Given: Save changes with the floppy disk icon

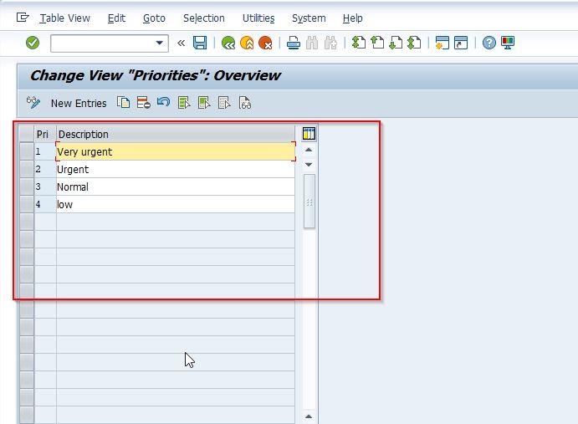Looking at the screenshot, I should click(200, 43).
